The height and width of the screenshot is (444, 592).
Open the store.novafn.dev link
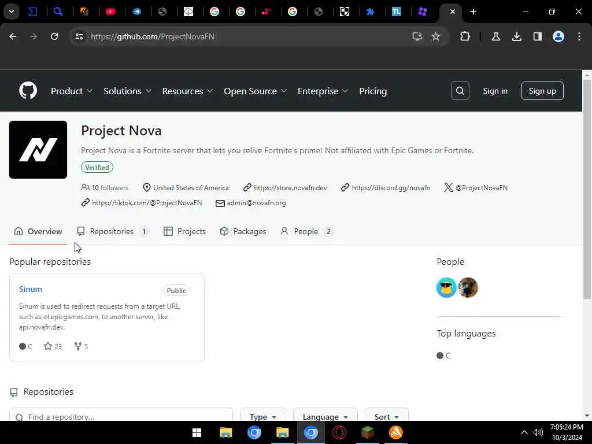[290, 188]
